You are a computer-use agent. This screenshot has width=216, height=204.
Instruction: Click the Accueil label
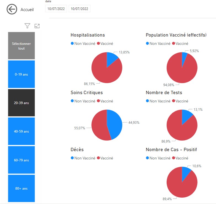(27, 10)
